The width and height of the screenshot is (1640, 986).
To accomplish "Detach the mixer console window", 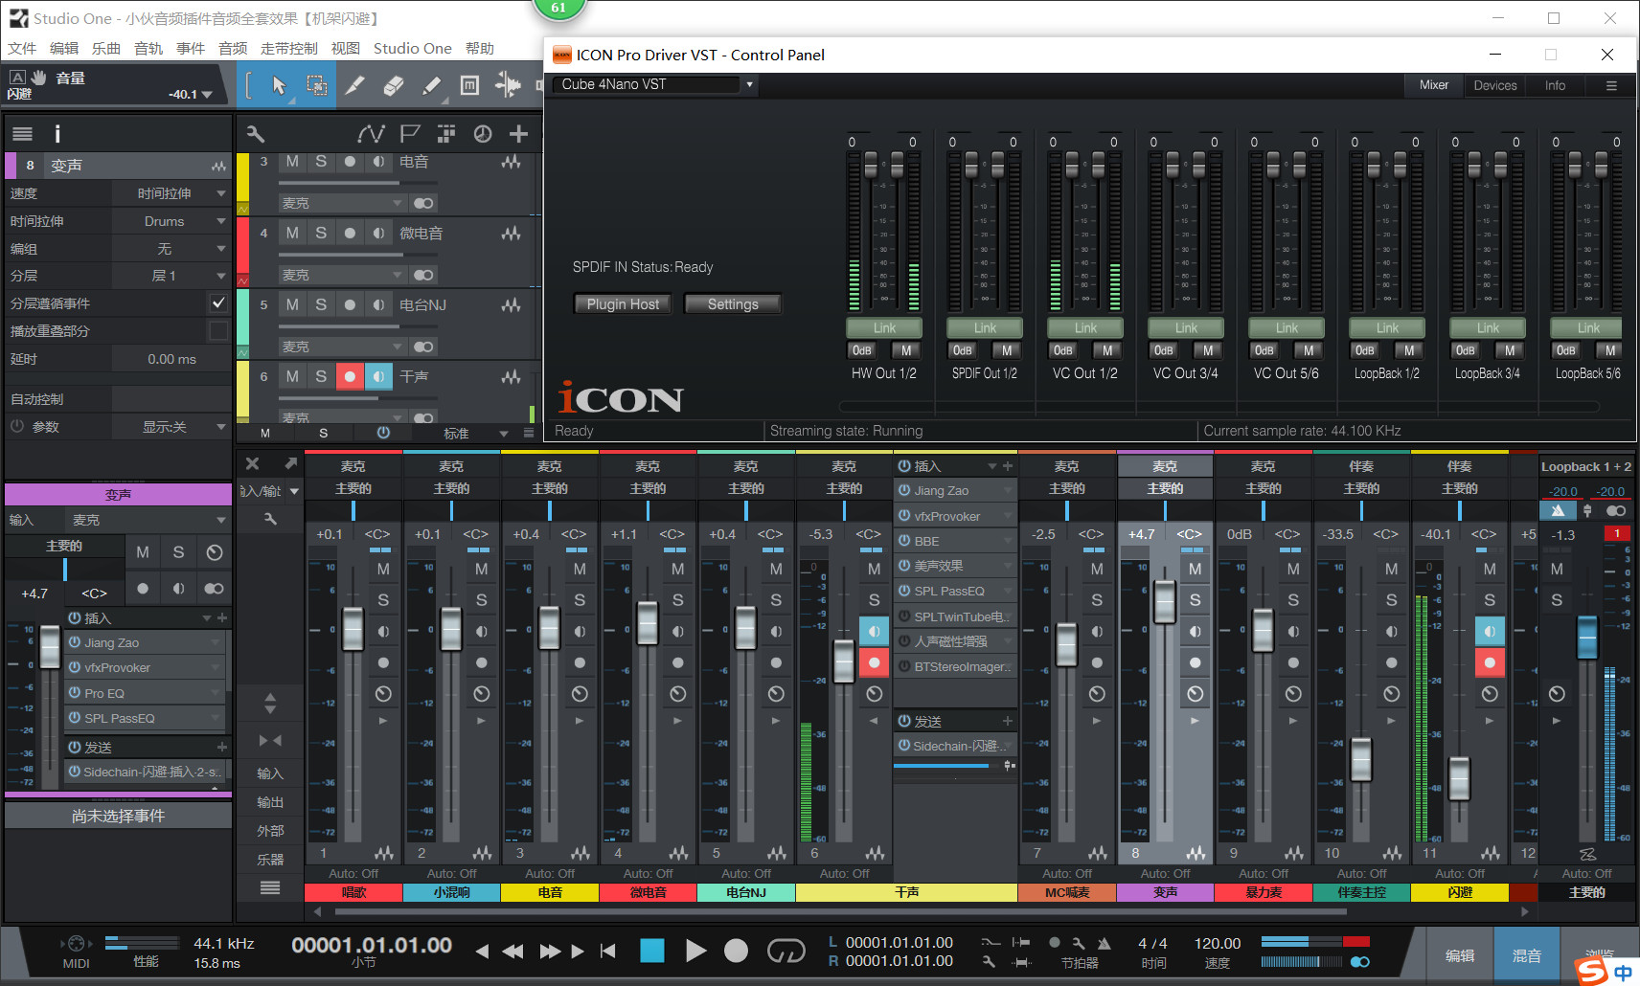I will (290, 463).
